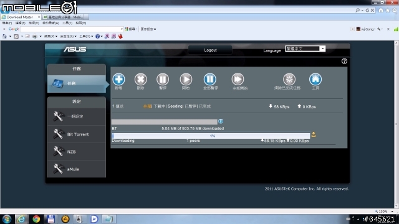The width and height of the screenshot is (399, 224).
Task: Filter tasks by Downloading (下載中)
Action: pyautogui.click(x=160, y=106)
